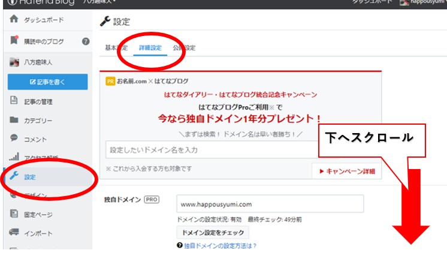
Task: Click ドメイン設定をチェック button
Action: (x=213, y=233)
